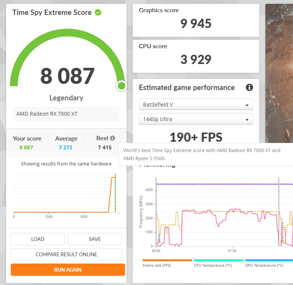Click the SAVE button
The height and width of the screenshot is (285, 293).
click(x=95, y=239)
